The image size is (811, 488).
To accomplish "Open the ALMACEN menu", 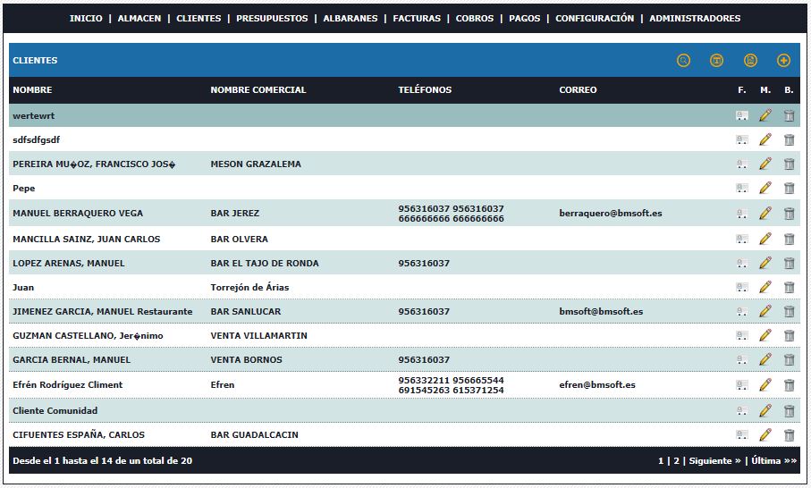I will (x=139, y=19).
